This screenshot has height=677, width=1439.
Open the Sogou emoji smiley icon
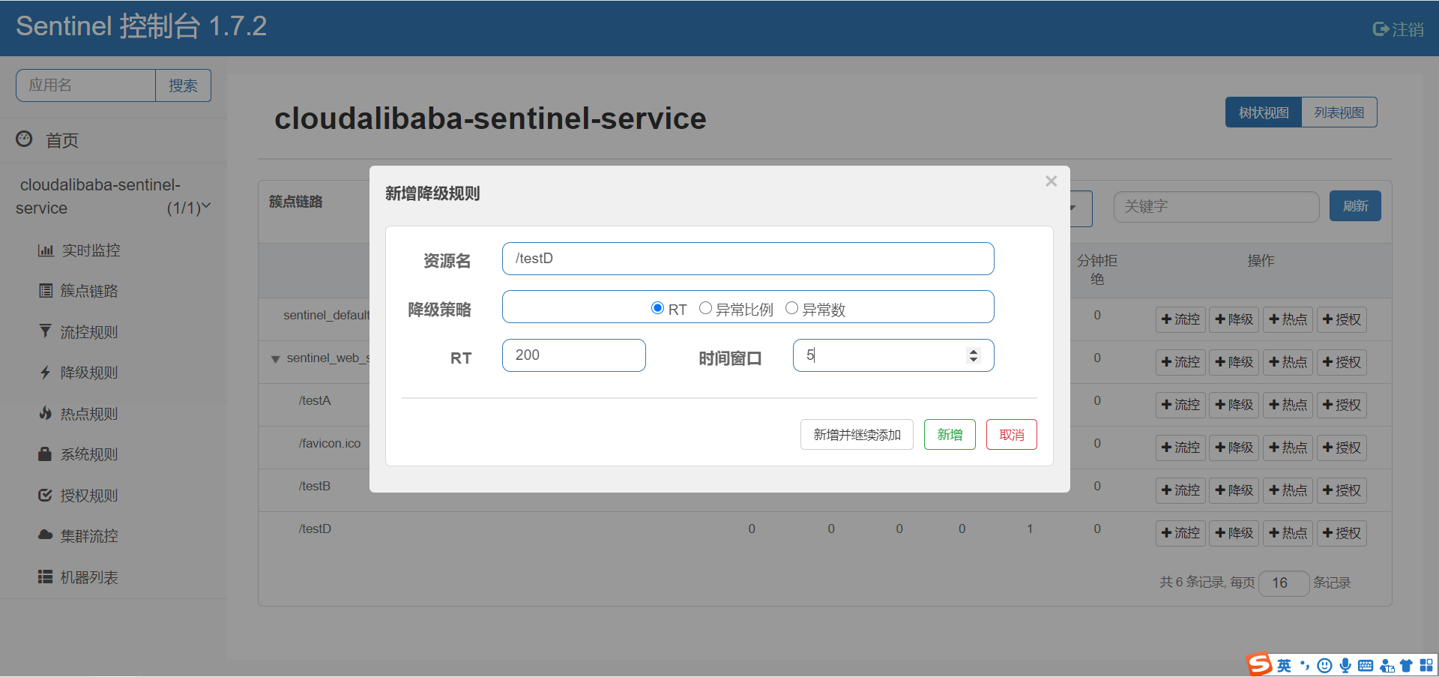point(1324,666)
